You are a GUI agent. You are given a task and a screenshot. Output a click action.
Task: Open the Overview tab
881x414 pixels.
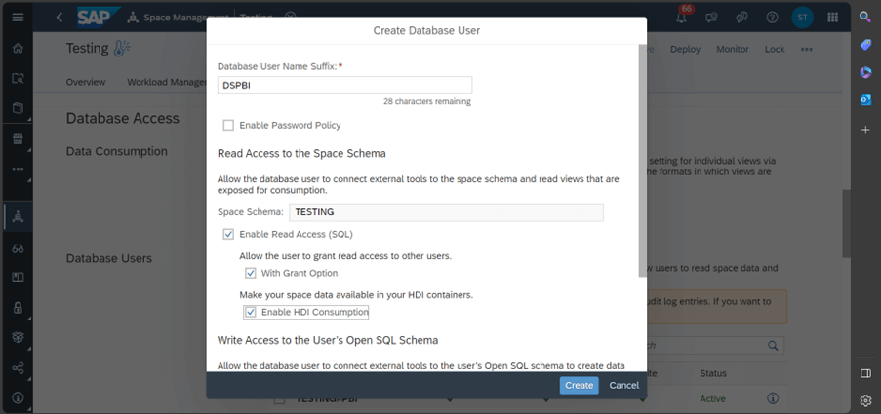[x=86, y=82]
